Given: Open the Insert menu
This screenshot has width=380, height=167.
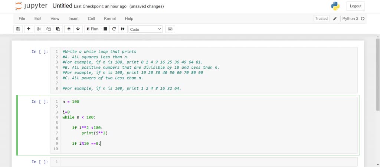Looking at the screenshot, I should pyautogui.click(x=73, y=19).
